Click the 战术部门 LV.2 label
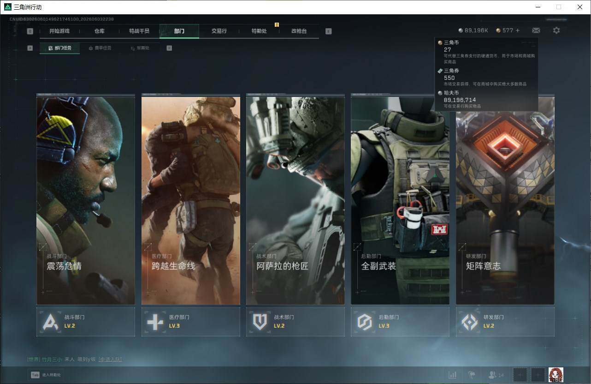 279,326
